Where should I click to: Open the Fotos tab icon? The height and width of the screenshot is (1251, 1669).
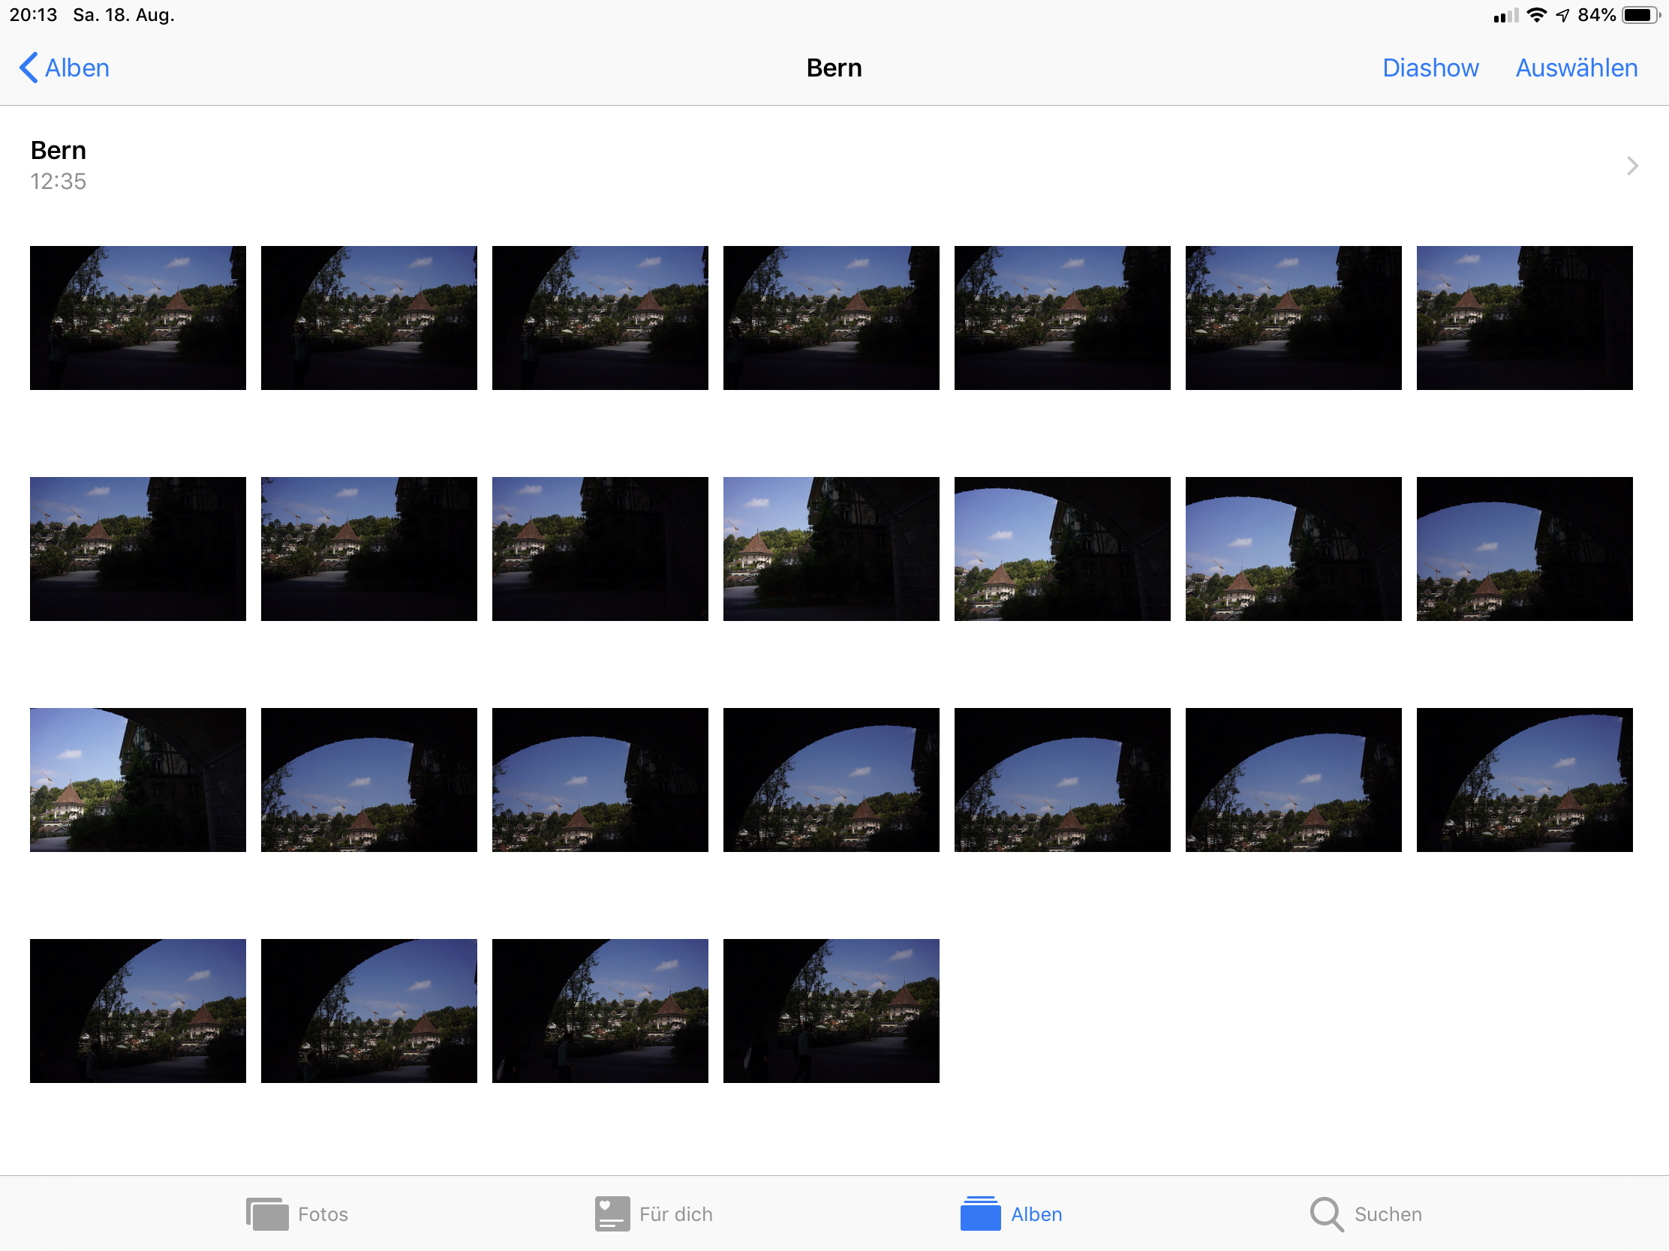coord(267,1214)
